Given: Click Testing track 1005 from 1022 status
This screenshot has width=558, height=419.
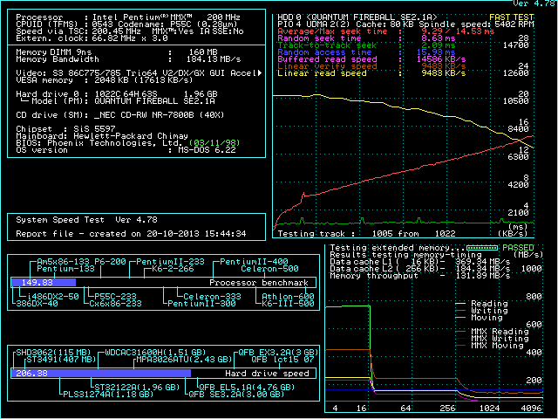Looking at the screenshot, I should (366, 234).
